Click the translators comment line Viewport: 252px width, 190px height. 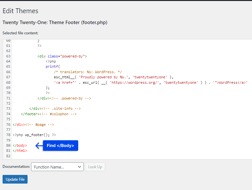(x=88, y=72)
